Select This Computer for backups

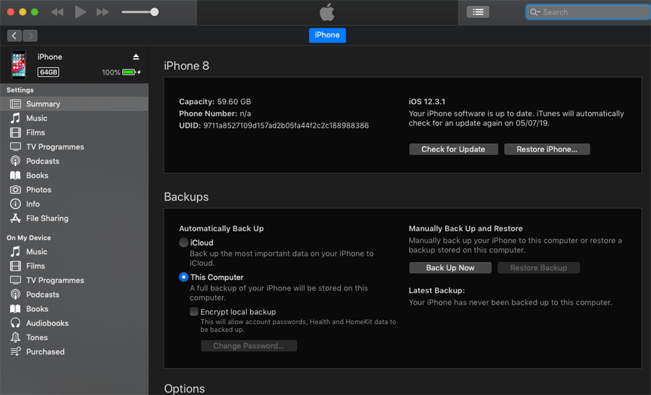coord(184,277)
